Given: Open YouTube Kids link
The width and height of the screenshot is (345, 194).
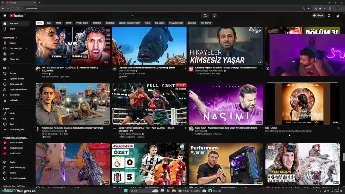Looking at the screenshot, I should (x=15, y=153).
